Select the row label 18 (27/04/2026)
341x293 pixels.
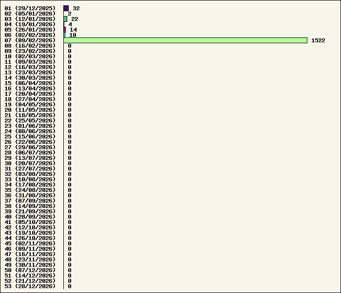pos(30,99)
